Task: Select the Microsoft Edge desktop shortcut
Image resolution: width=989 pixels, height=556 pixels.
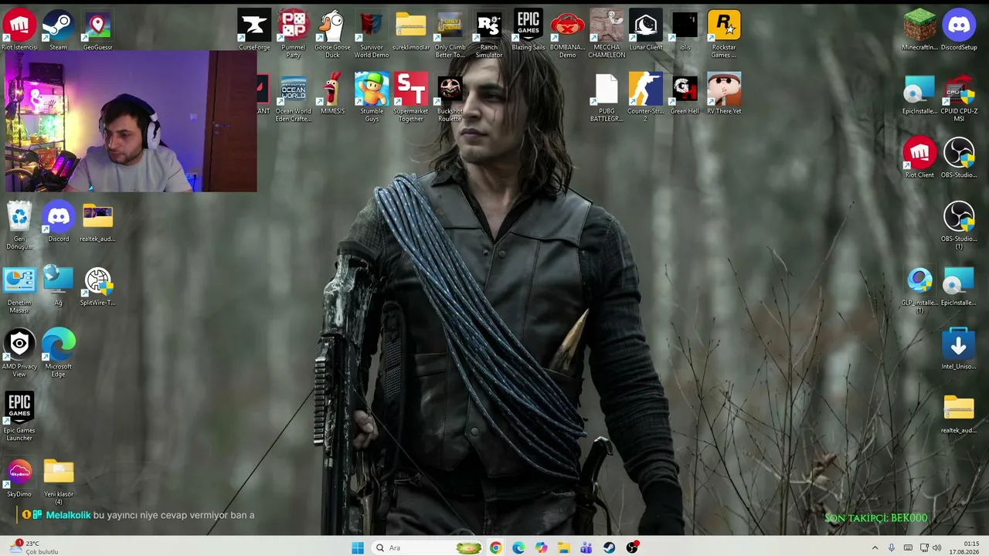Action: (58, 354)
